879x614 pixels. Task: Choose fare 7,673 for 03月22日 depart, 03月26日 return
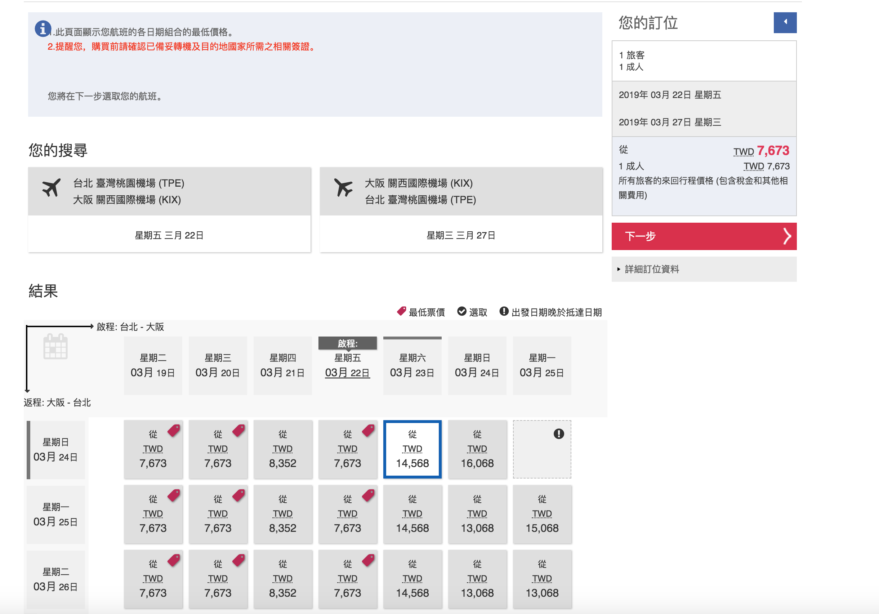pos(347,579)
